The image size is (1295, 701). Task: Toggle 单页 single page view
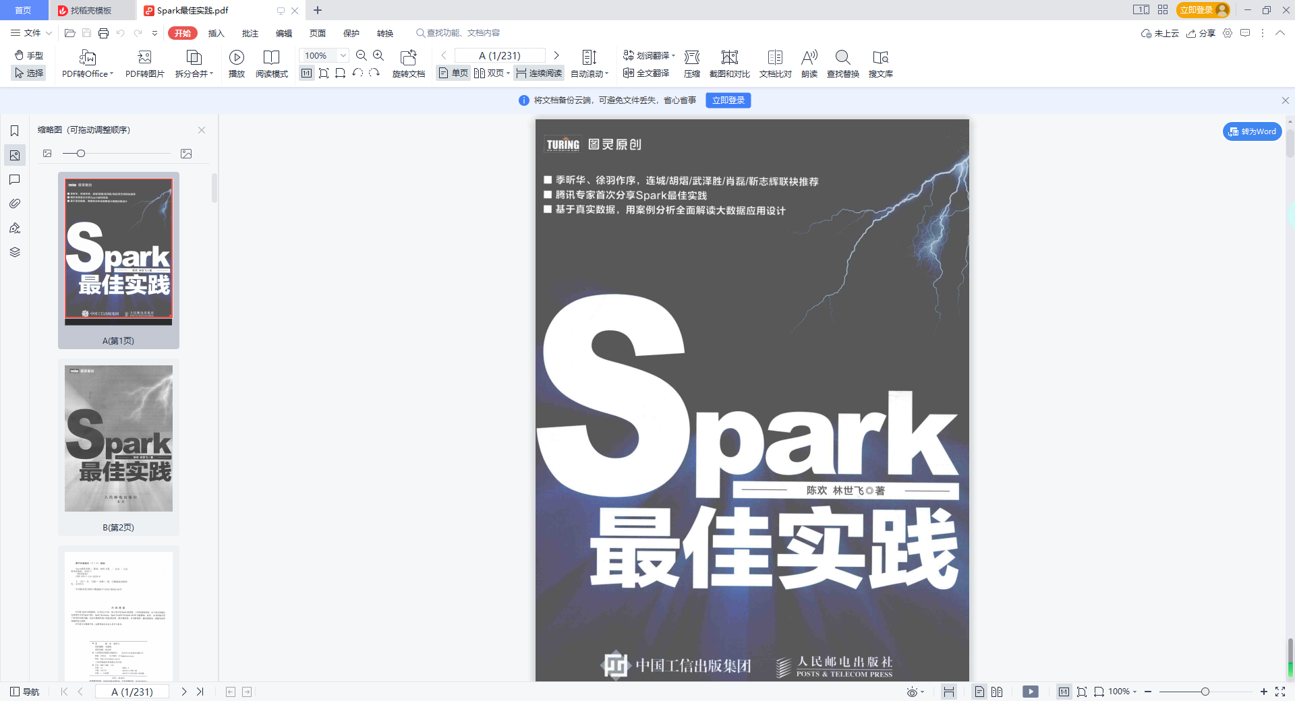453,73
